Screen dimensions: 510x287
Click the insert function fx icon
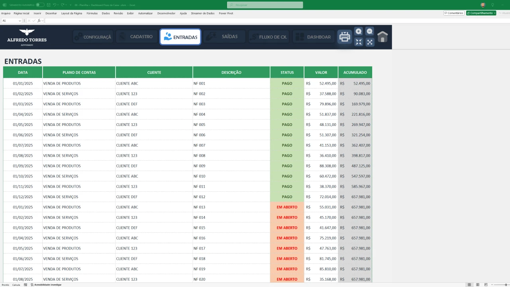click(x=39, y=21)
